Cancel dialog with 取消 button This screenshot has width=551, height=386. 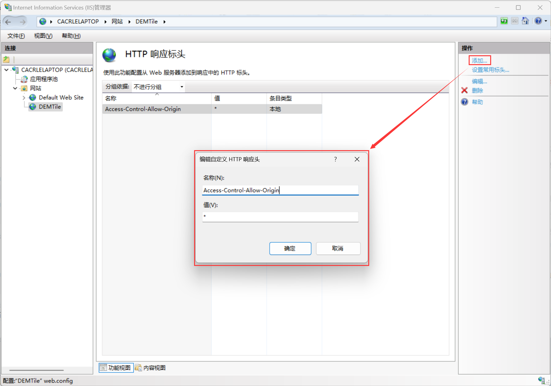(338, 248)
